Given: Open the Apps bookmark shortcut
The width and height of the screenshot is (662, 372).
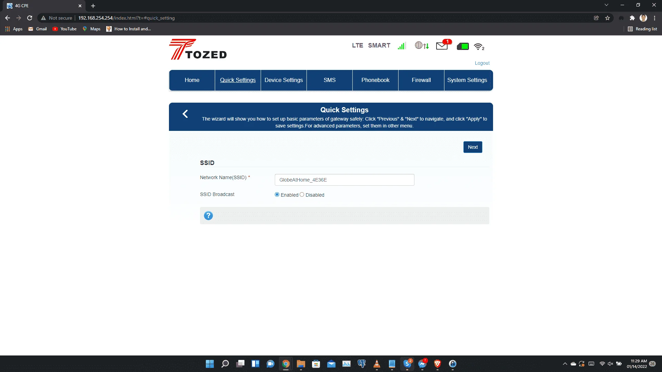Looking at the screenshot, I should (14, 29).
